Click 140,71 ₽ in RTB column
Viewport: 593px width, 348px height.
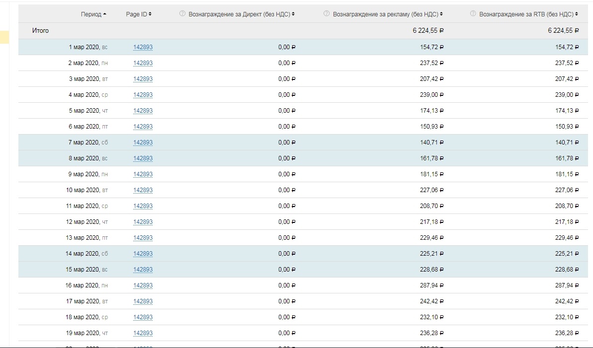(567, 142)
